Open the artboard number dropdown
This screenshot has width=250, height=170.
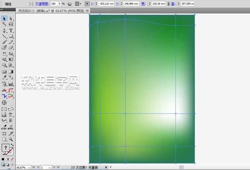click(50, 168)
